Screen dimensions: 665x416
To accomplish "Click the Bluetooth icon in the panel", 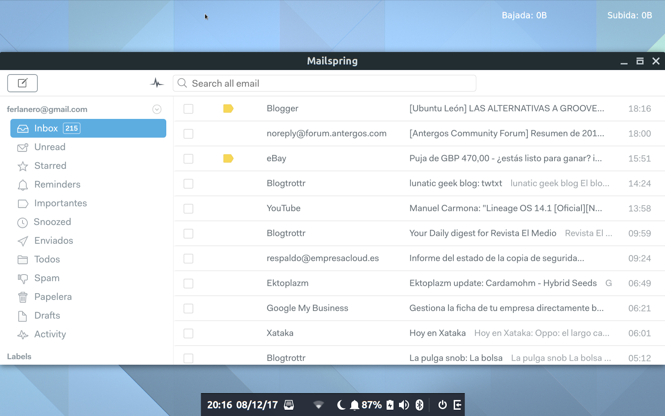I will tap(419, 405).
